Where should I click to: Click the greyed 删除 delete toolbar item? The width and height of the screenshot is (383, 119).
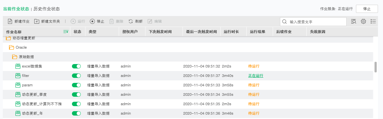point(116,21)
